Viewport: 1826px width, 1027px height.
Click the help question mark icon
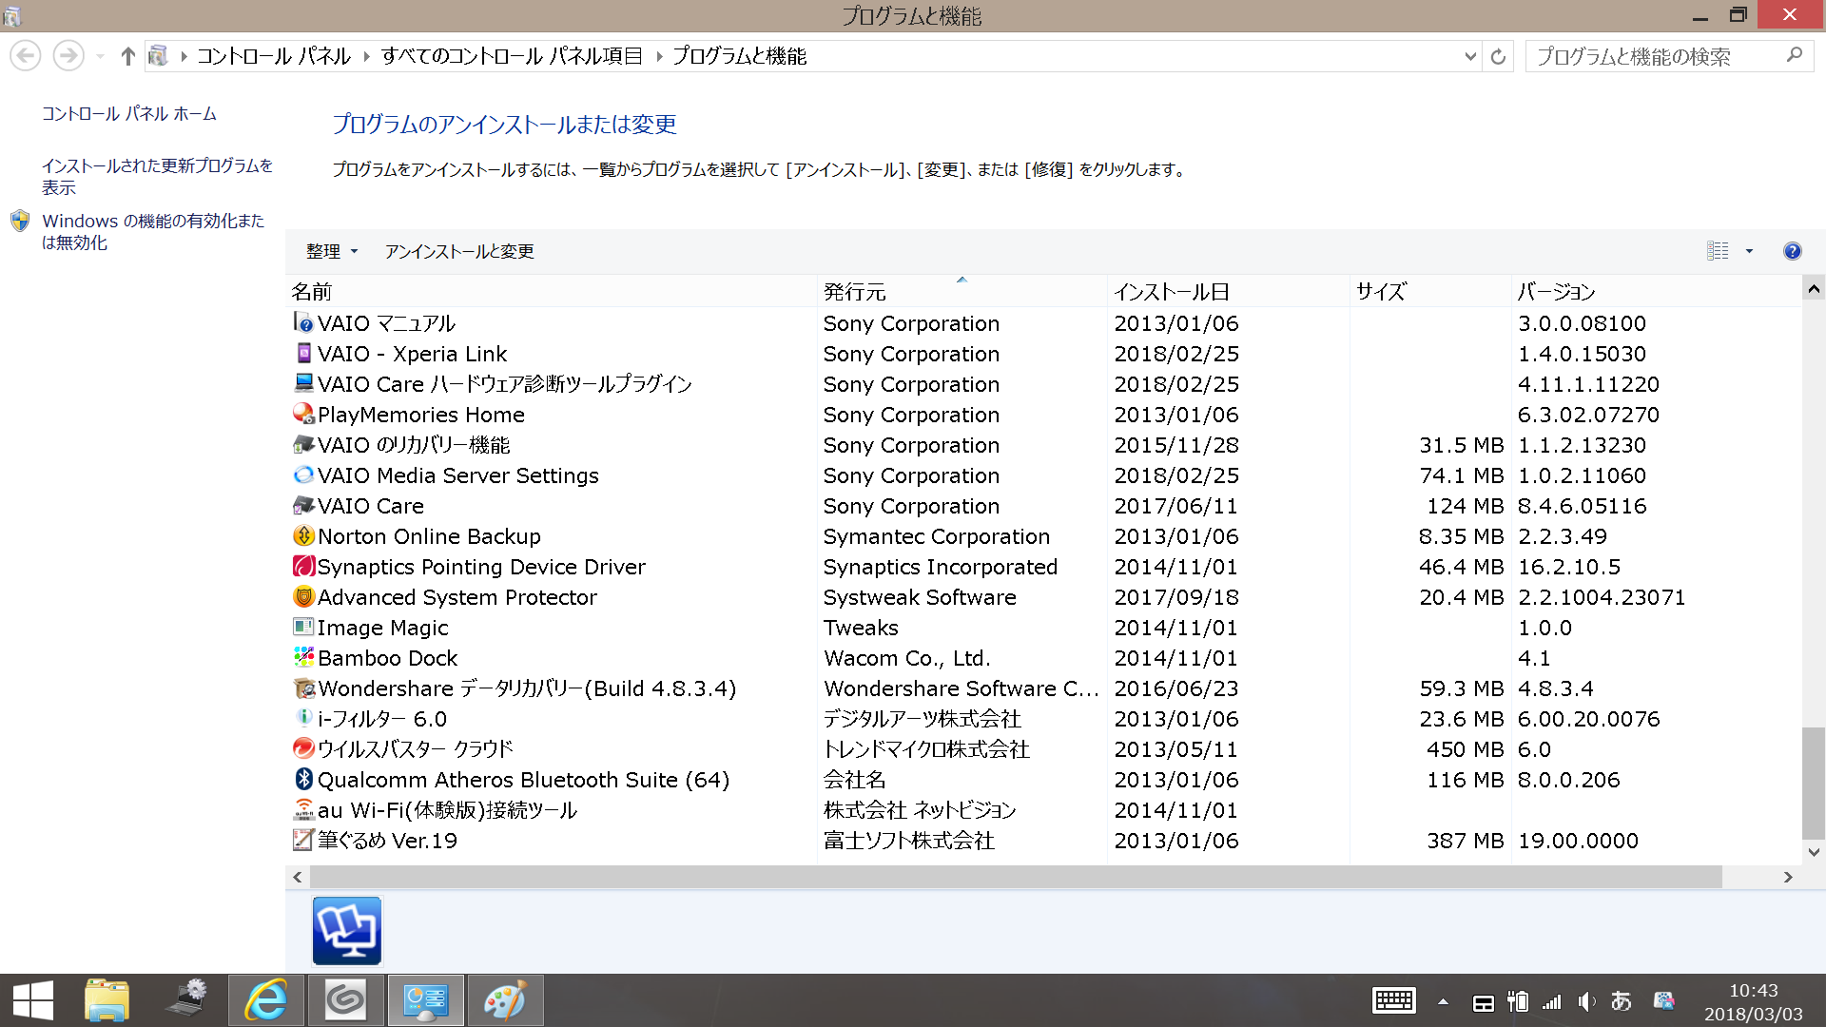pos(1792,251)
